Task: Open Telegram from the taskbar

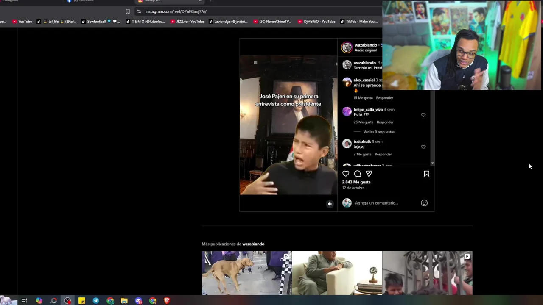Action: (96, 301)
